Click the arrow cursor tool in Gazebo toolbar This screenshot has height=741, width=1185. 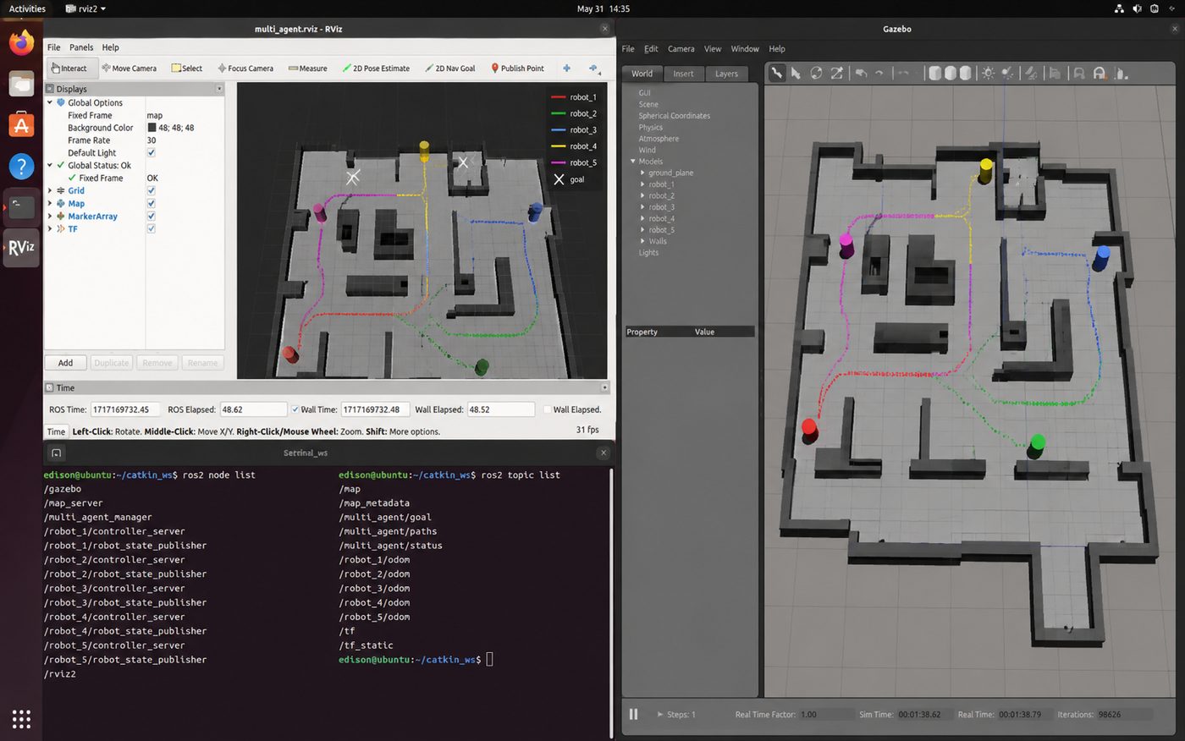(x=796, y=74)
